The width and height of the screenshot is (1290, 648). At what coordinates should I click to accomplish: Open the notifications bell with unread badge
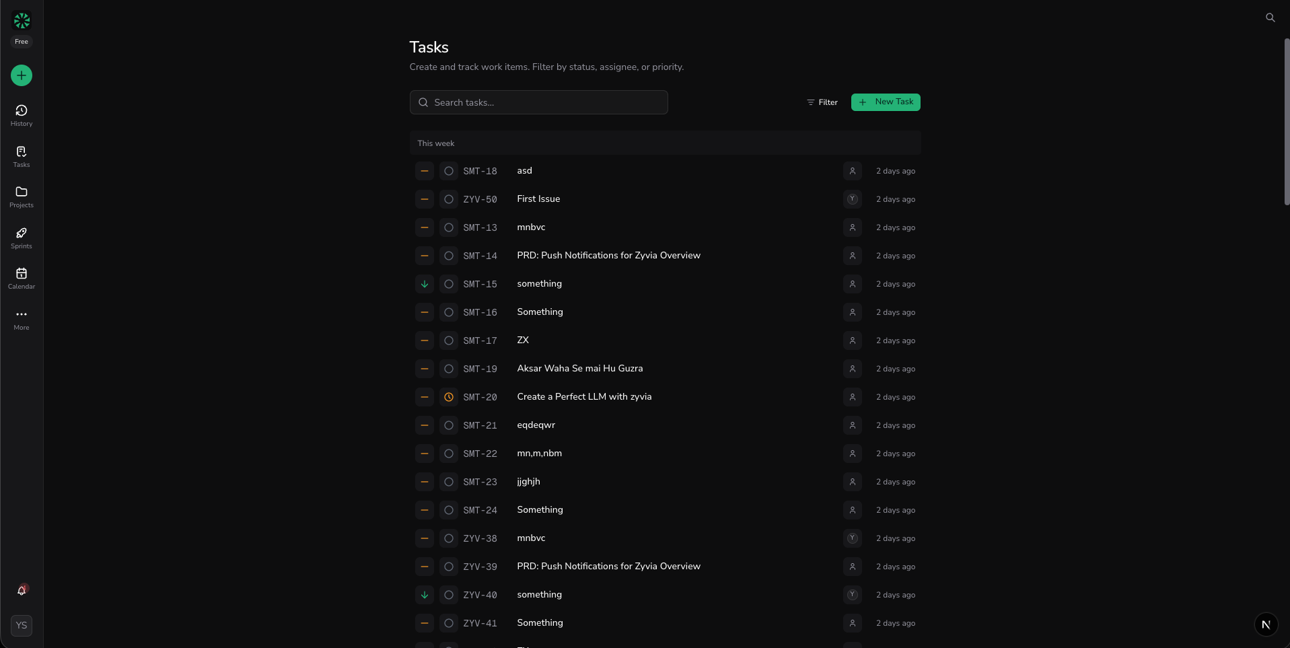click(21, 591)
